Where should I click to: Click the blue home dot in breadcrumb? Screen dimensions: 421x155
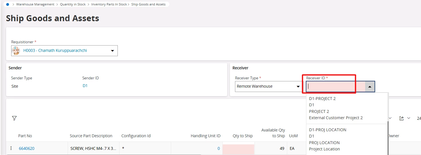click(7, 4)
